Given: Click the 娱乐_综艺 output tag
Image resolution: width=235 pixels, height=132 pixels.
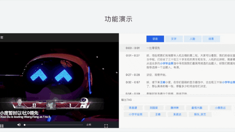Looking at the screenshot, I should pyautogui.click(x=200, y=114).
